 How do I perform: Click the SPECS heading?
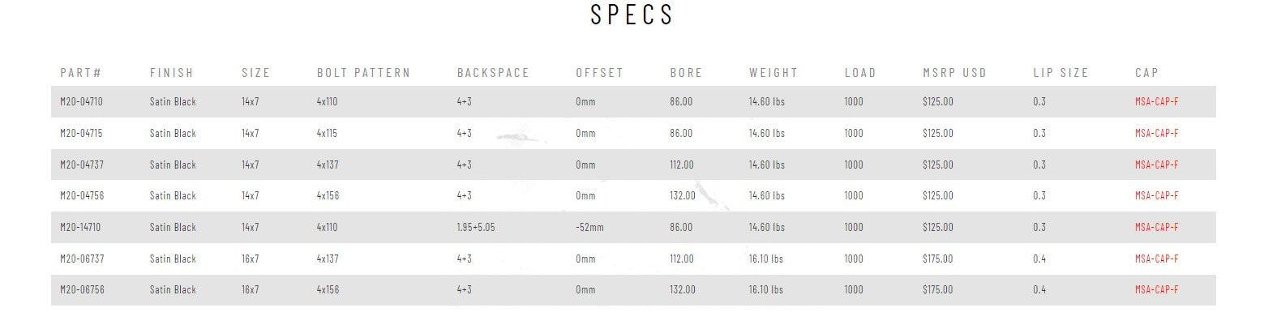632,15
